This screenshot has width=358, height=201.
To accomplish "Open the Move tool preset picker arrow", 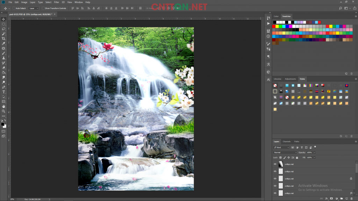I will [9, 8].
